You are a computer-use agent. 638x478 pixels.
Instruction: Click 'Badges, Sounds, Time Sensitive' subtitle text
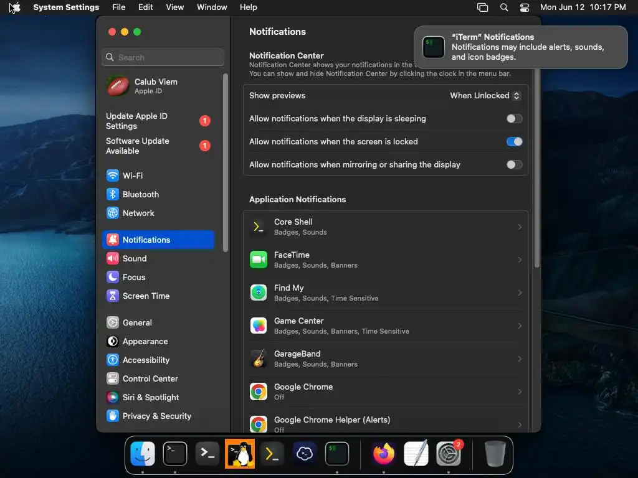(x=326, y=298)
